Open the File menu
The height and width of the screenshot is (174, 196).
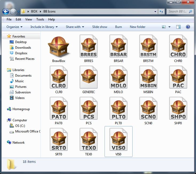click(9, 19)
